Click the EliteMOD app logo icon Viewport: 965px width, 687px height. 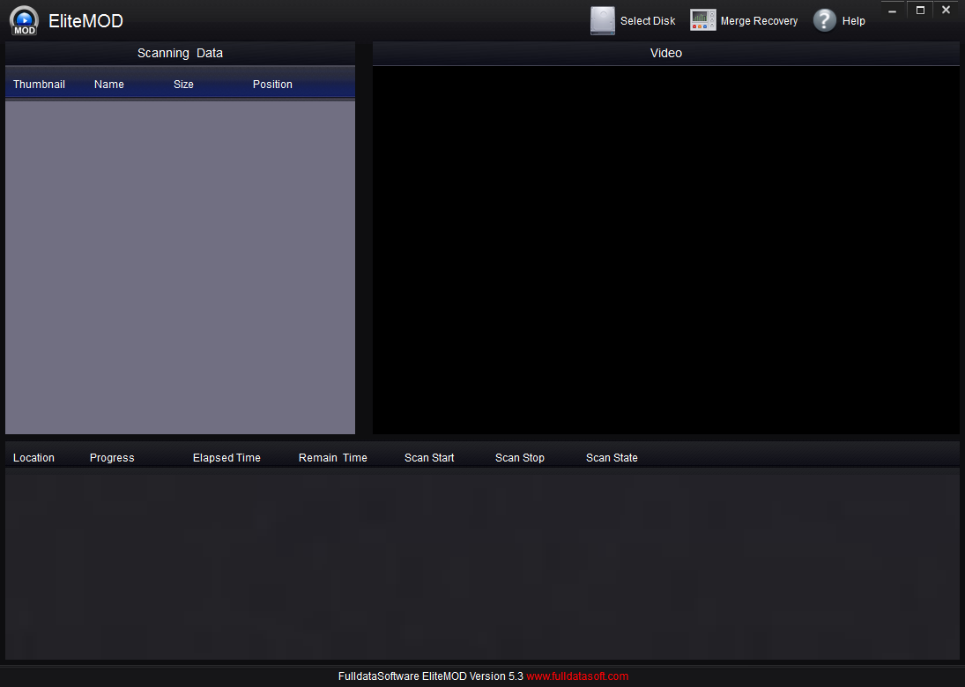24,20
